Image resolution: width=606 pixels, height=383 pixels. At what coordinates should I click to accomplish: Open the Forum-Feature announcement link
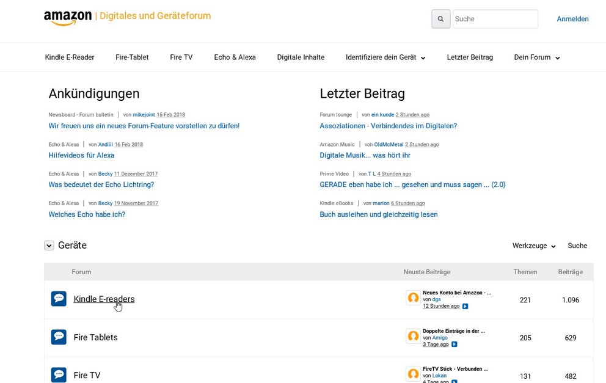click(144, 125)
